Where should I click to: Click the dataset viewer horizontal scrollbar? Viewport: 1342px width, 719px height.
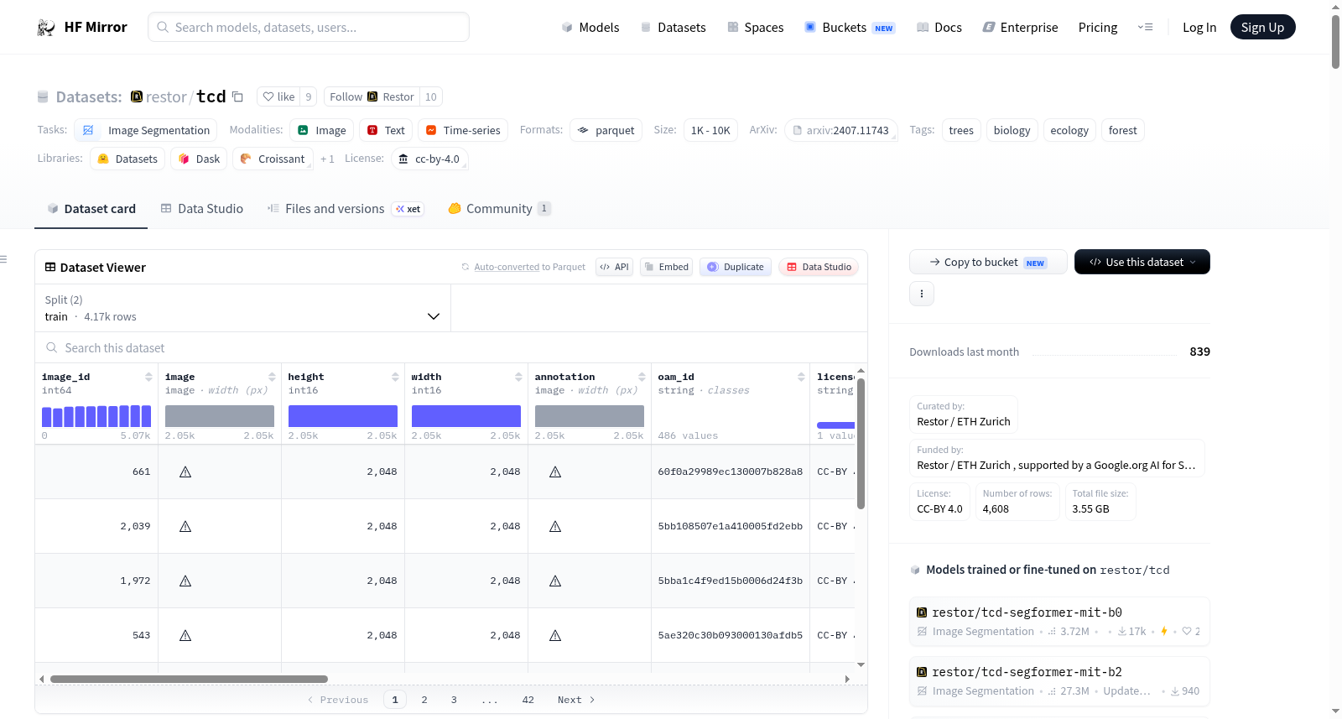[189, 679]
